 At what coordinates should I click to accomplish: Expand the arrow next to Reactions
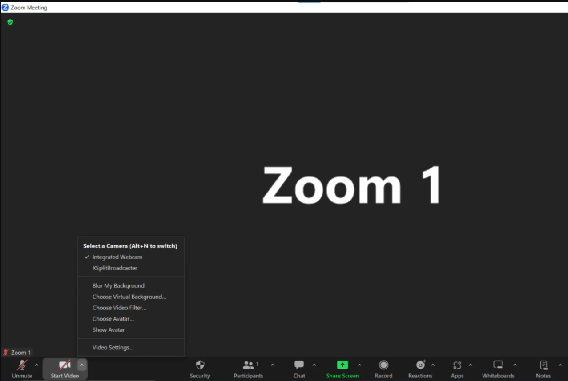click(x=433, y=365)
